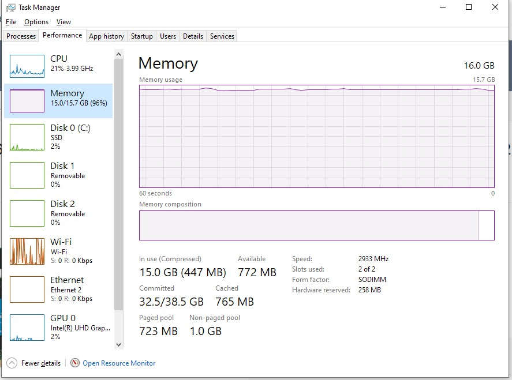Open the View menu
Viewport: 512px width, 380px height.
pyautogui.click(x=63, y=22)
